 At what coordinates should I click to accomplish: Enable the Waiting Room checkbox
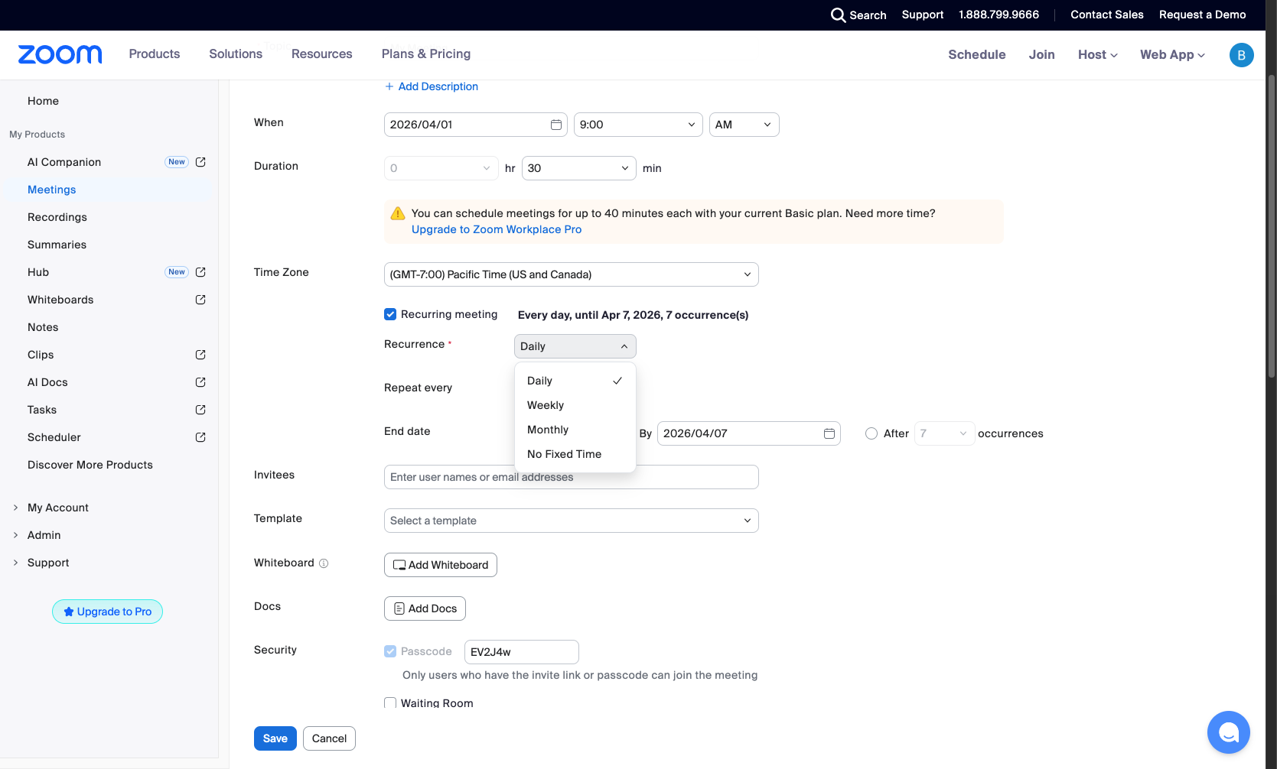(x=390, y=702)
